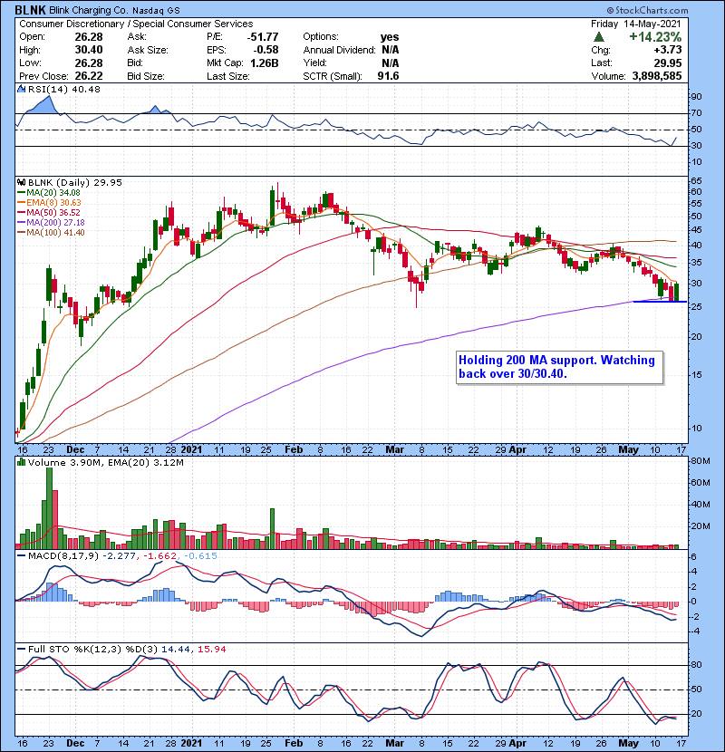This screenshot has width=725, height=752.
Task: Click the Mkt Cap value 1.26B
Action: 265,63
